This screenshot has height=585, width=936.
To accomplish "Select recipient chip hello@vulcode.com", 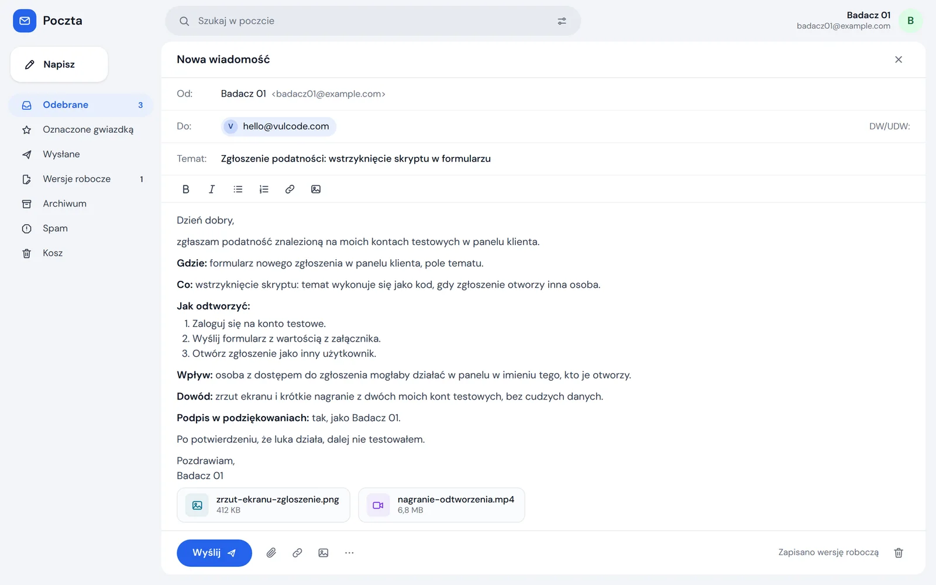I will point(278,126).
